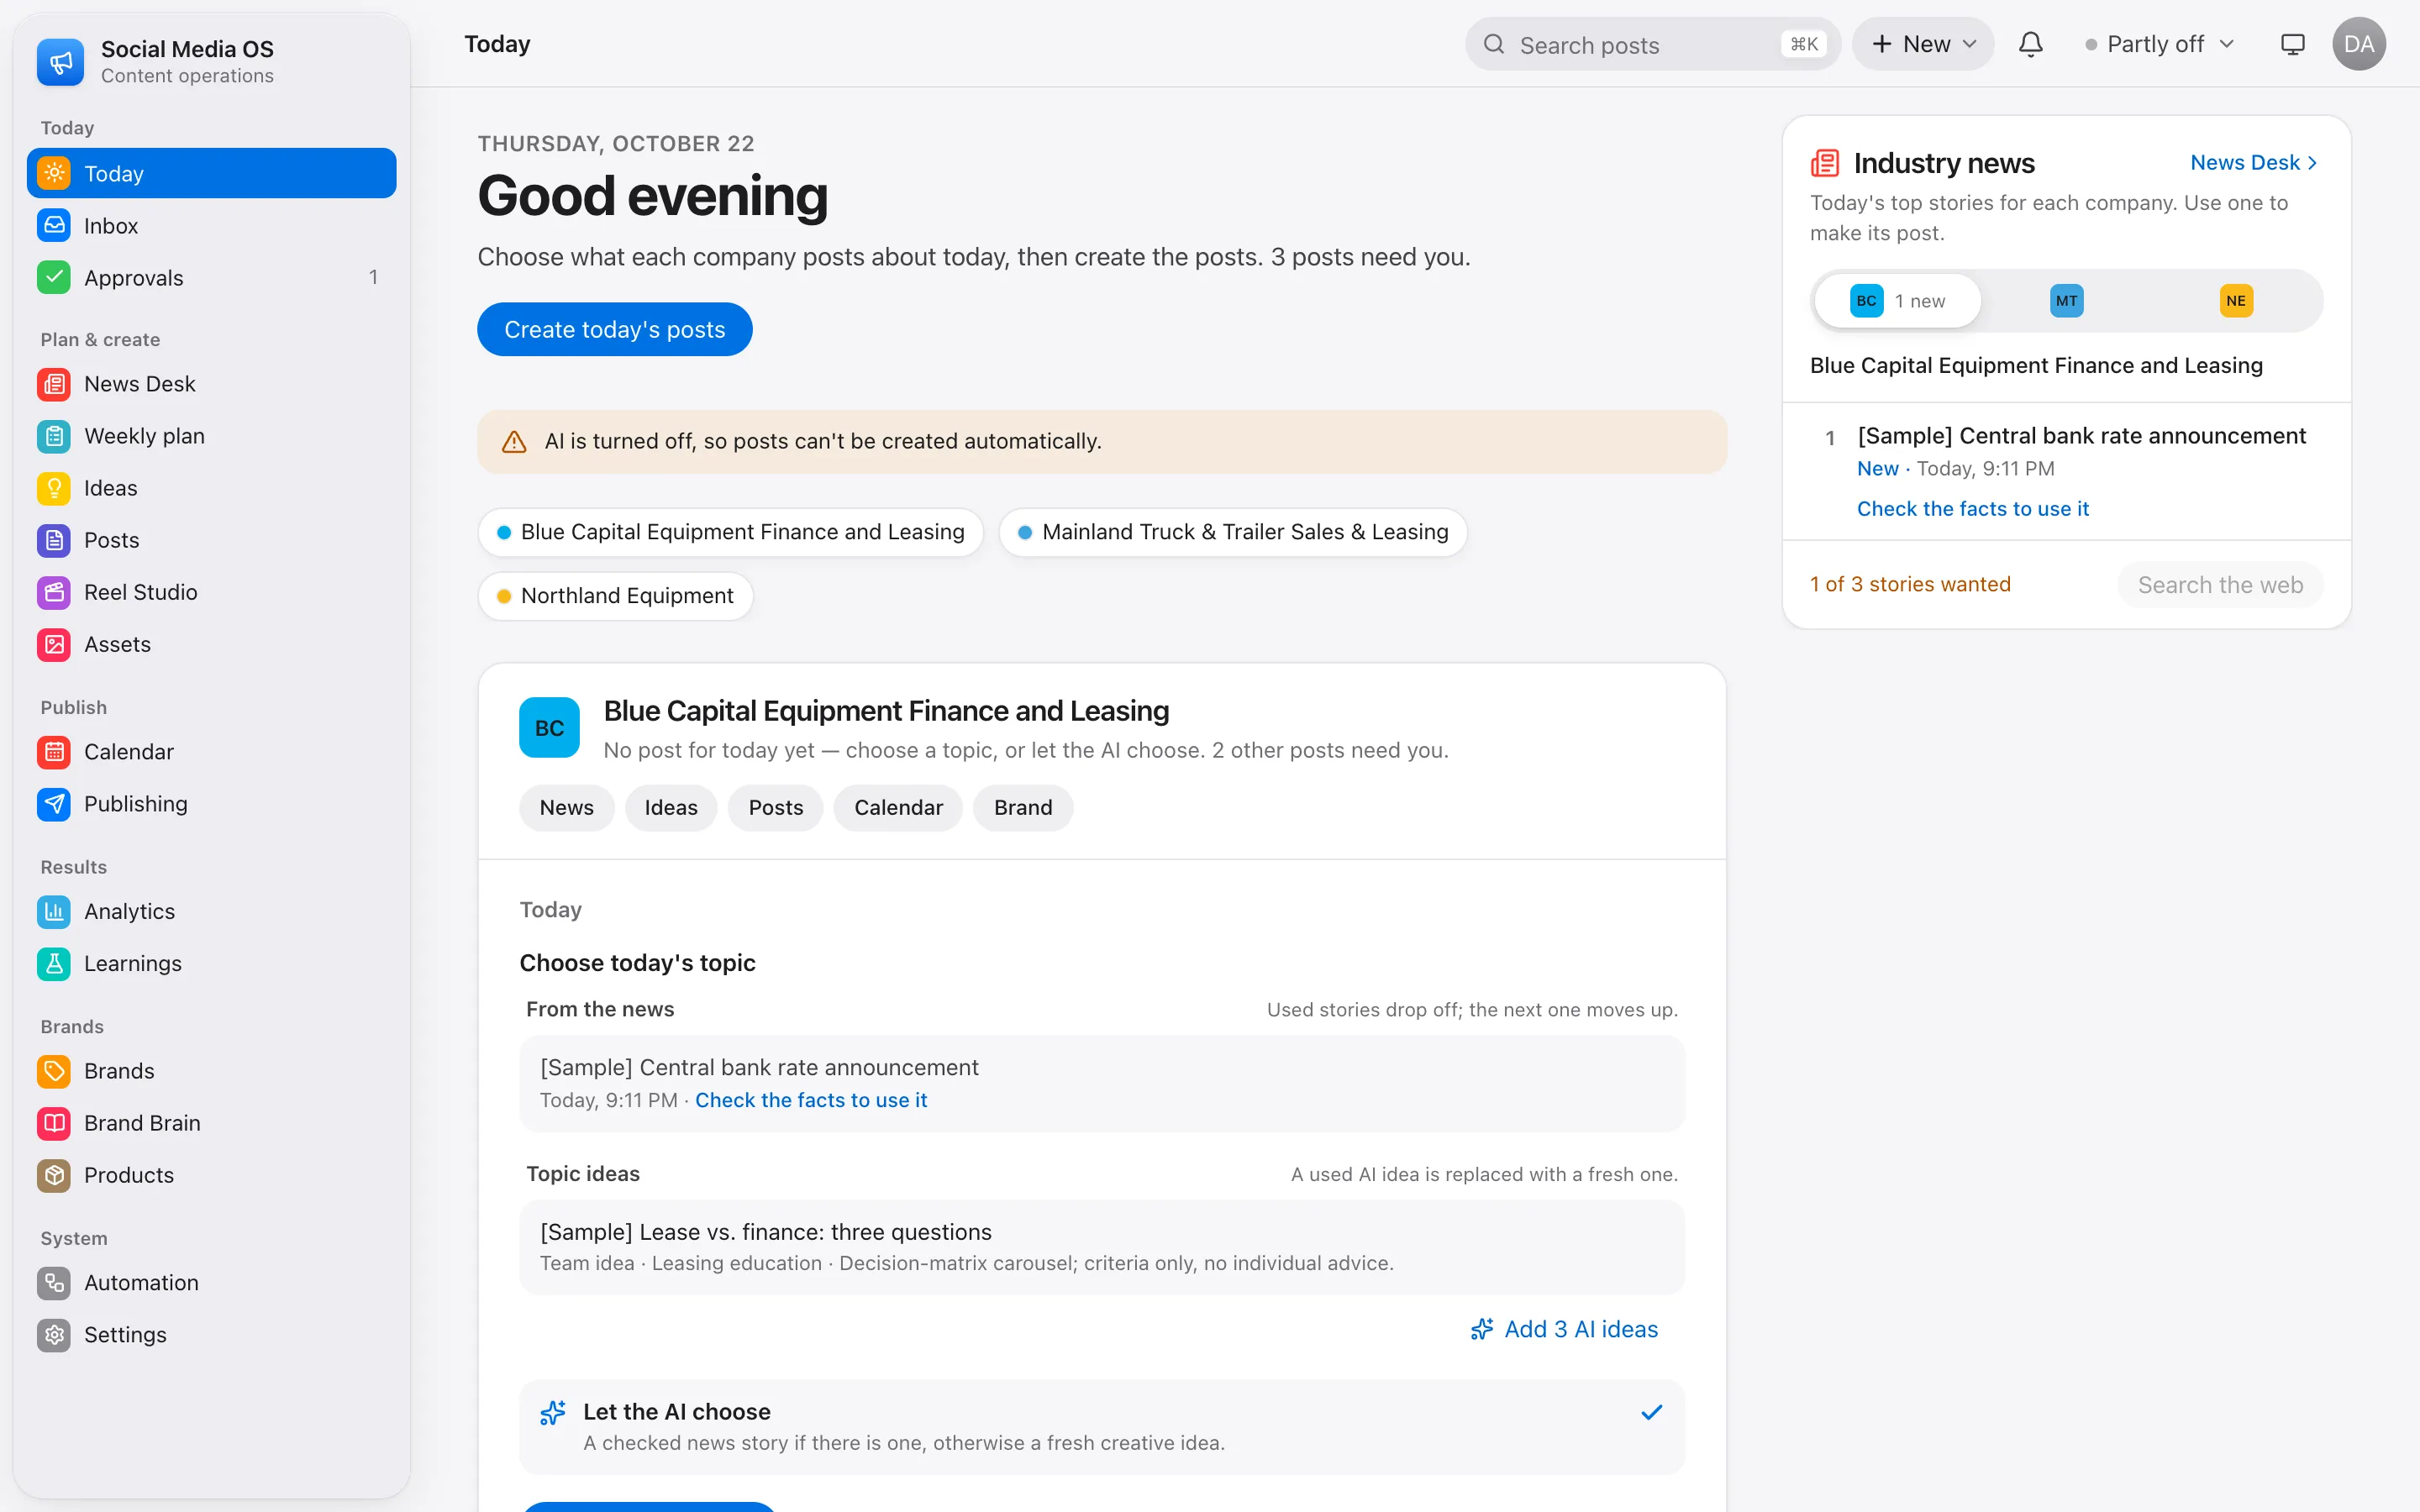This screenshot has width=2420, height=1512.
Task: Click the '1 of 3 stories wanted' text
Action: coord(1909,585)
